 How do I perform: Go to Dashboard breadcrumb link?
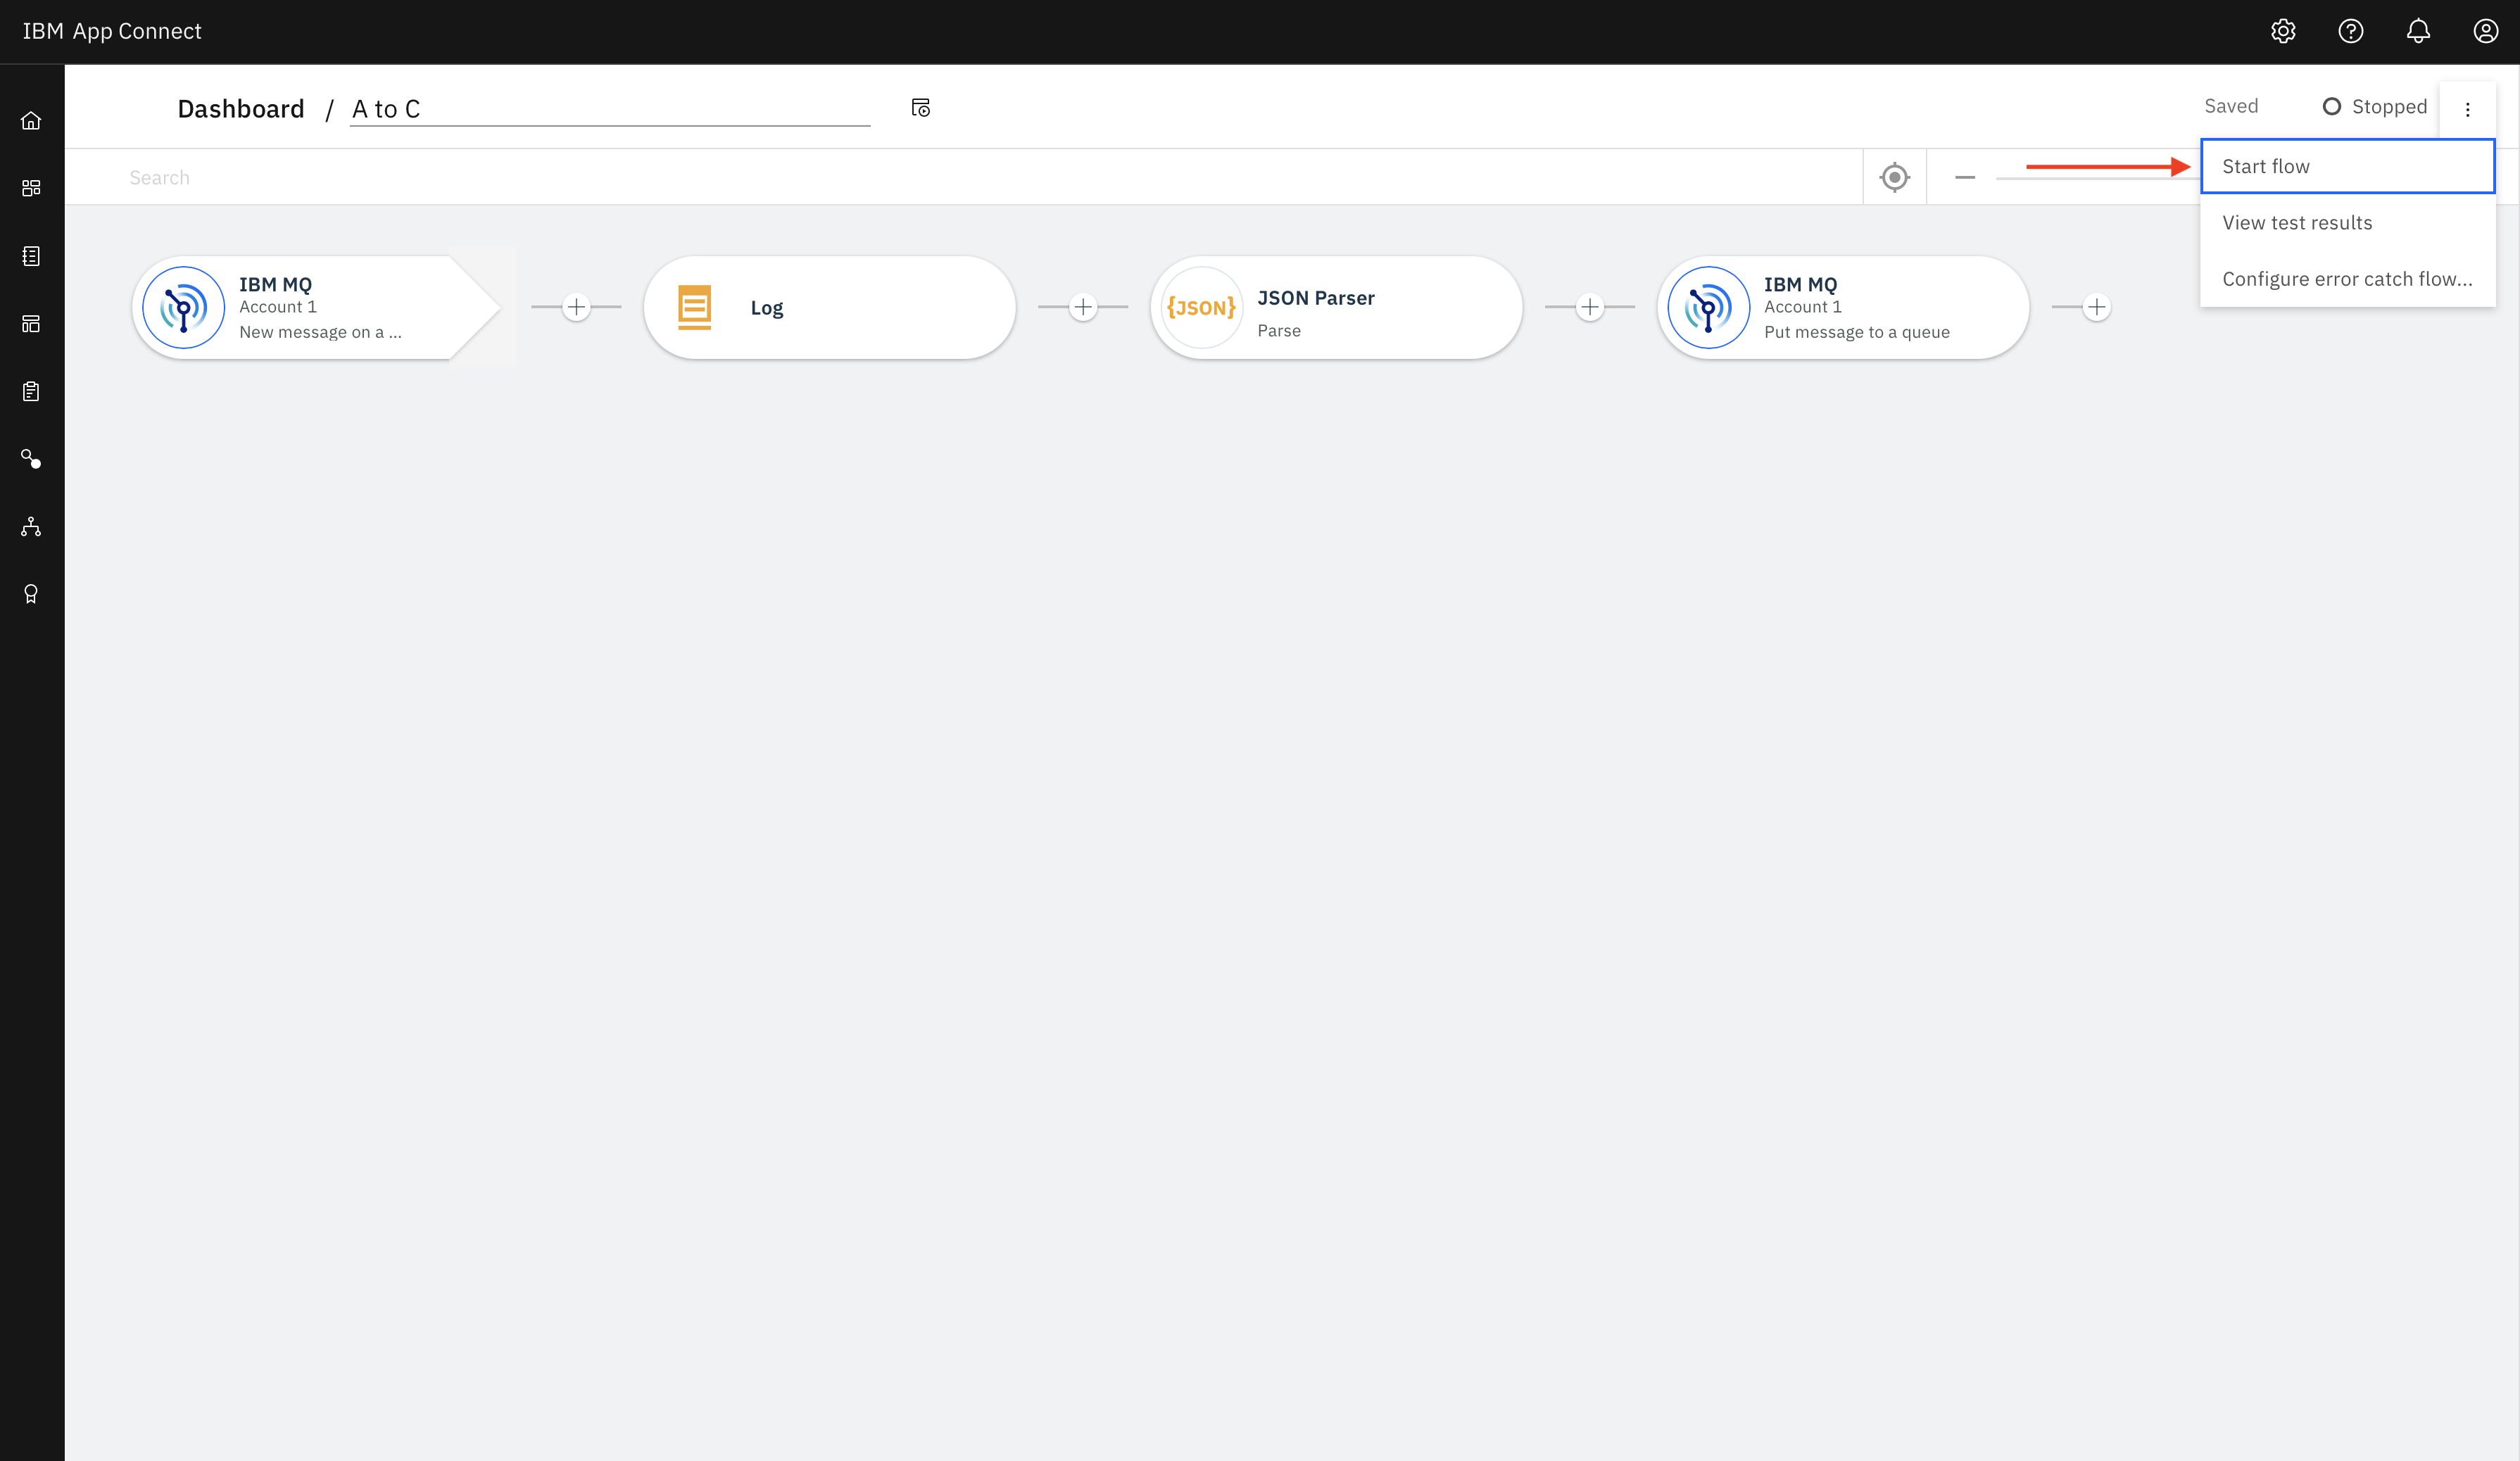pyautogui.click(x=241, y=109)
